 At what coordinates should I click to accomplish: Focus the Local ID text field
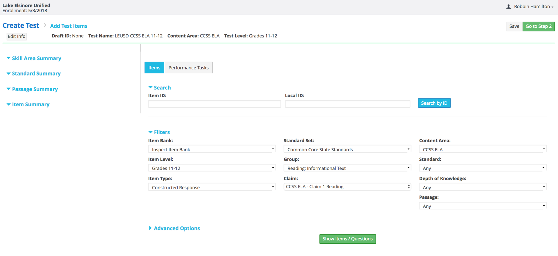point(347,104)
